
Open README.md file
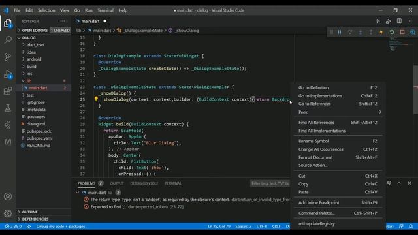pyautogui.click(x=39, y=145)
